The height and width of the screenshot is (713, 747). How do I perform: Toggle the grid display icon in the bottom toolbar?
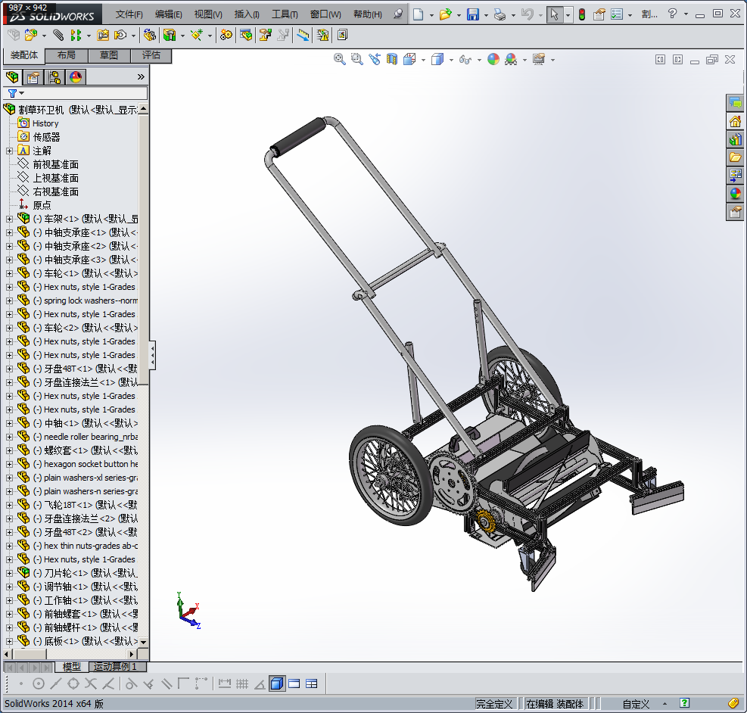tap(242, 684)
